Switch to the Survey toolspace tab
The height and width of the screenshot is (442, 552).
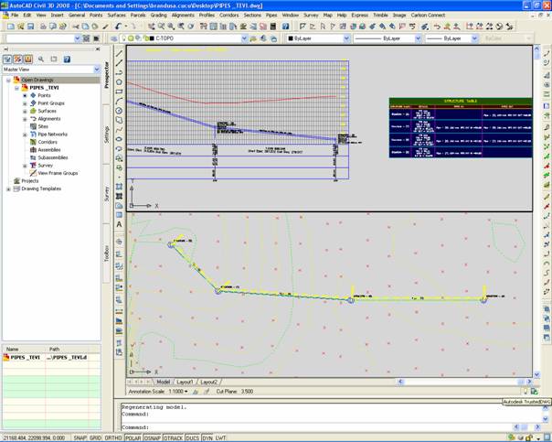(107, 194)
